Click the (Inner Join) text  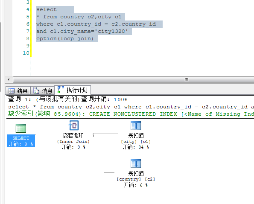(73, 142)
